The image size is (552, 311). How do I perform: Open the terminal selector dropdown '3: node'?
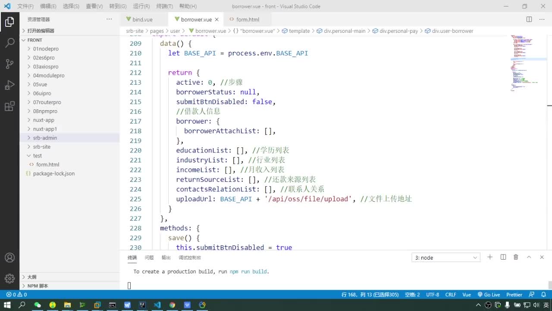[445, 257]
